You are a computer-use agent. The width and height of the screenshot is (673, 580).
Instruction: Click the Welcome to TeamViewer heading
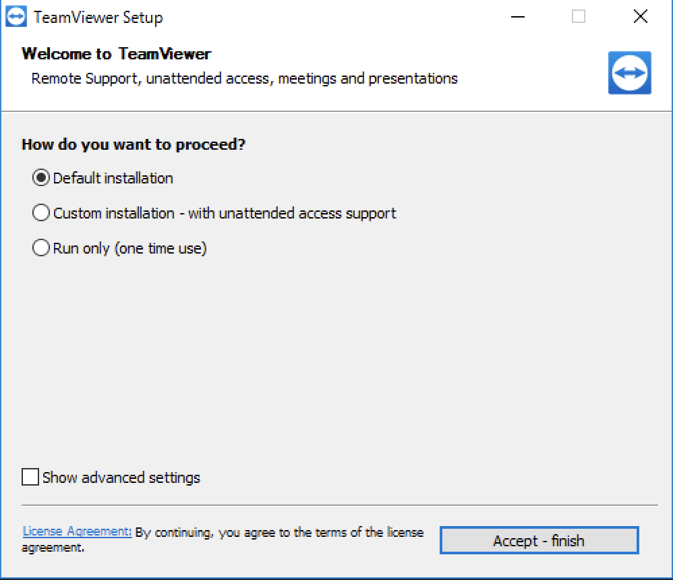tap(116, 54)
